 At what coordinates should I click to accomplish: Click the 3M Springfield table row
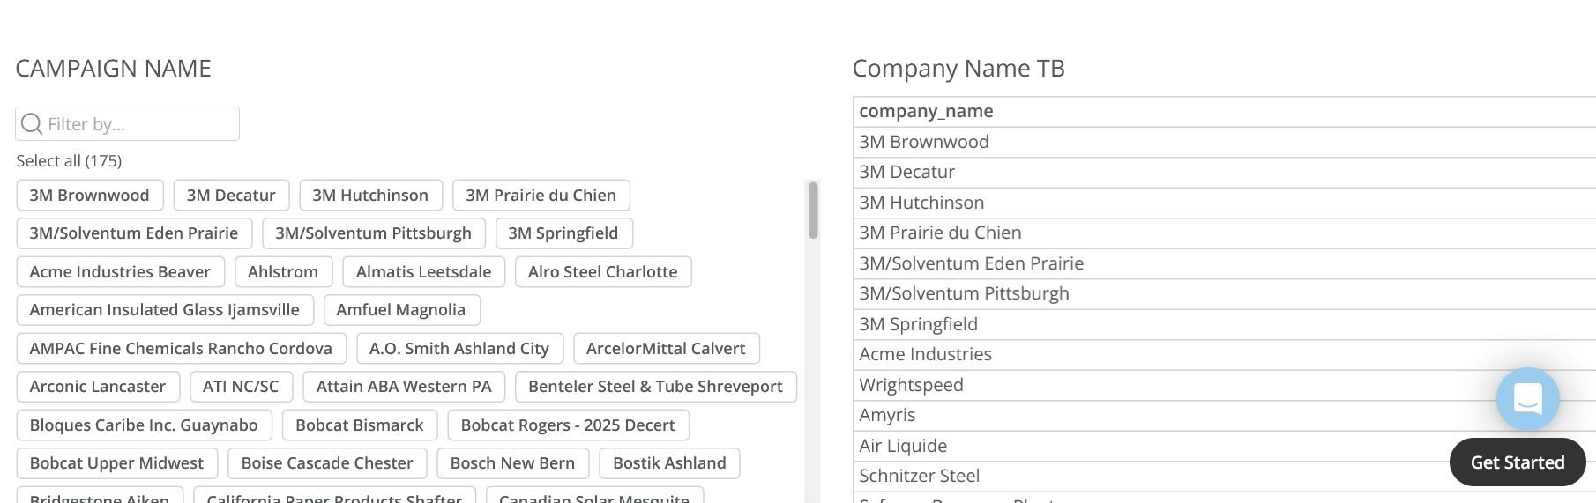click(1224, 324)
